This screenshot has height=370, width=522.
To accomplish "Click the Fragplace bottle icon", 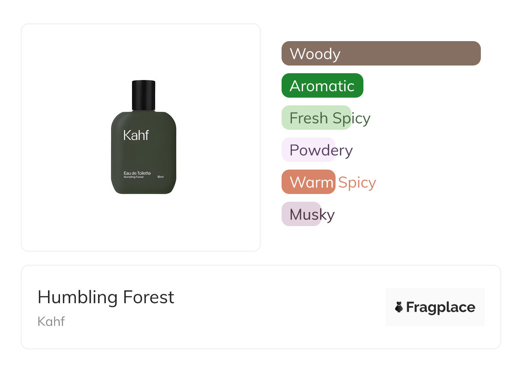I will pyautogui.click(x=399, y=307).
